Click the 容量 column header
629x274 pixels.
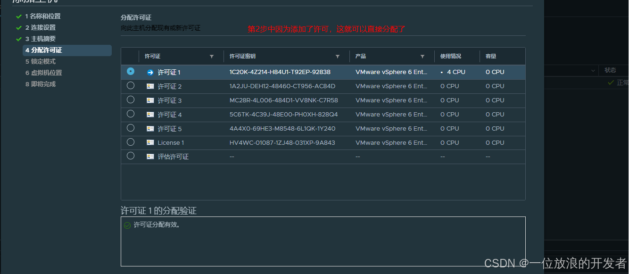(491, 56)
